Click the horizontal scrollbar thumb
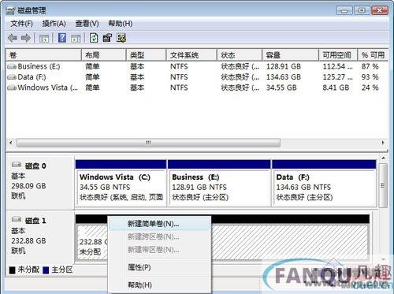 click(148, 143)
